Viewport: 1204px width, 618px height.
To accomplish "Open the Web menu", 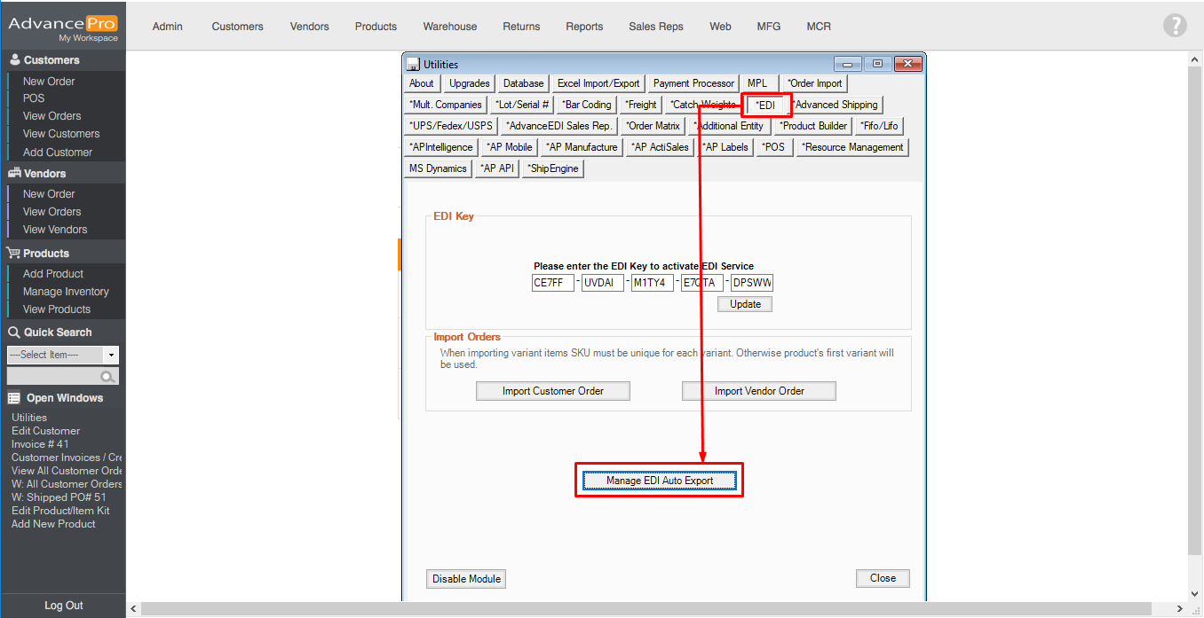I will tap(721, 27).
